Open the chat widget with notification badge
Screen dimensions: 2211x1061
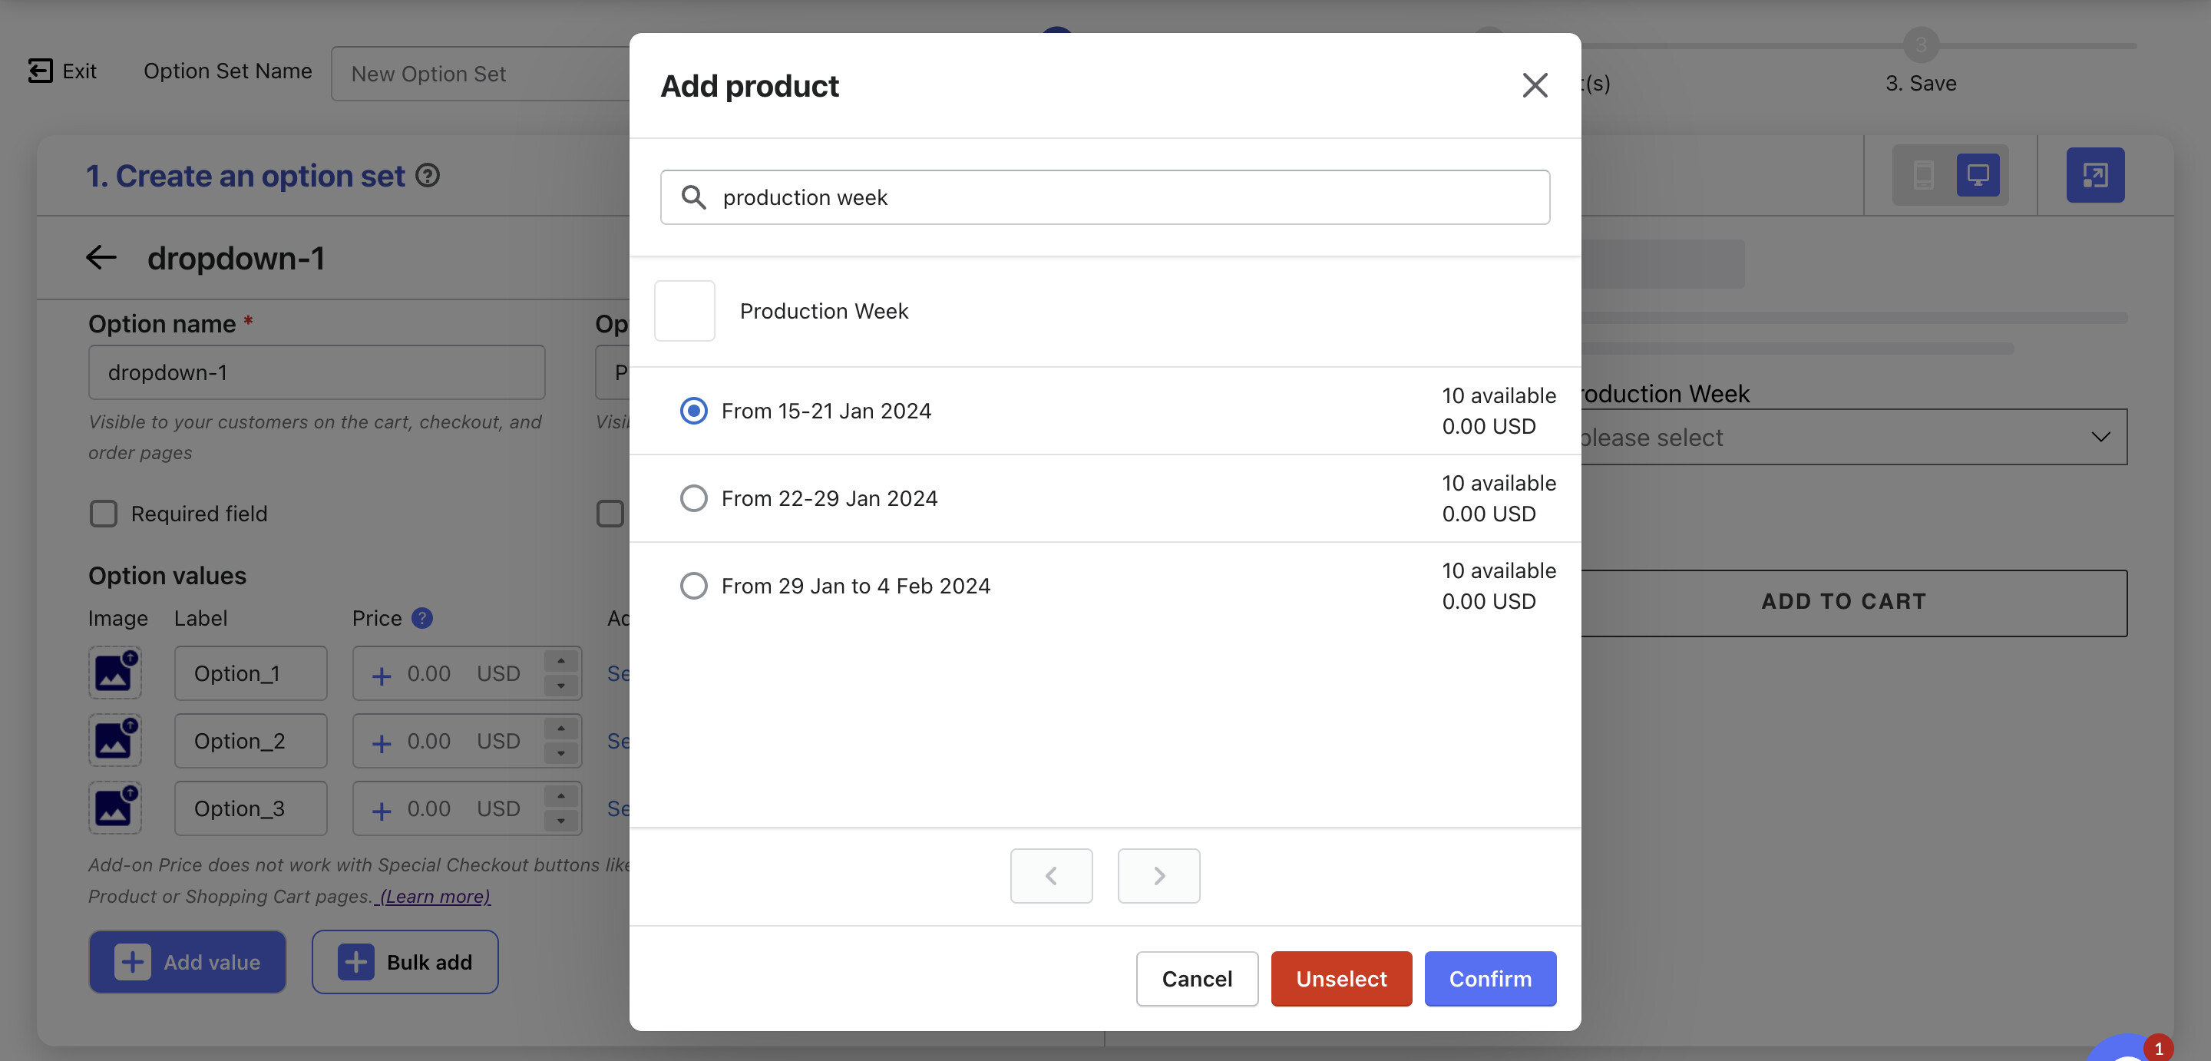pos(2129,1049)
